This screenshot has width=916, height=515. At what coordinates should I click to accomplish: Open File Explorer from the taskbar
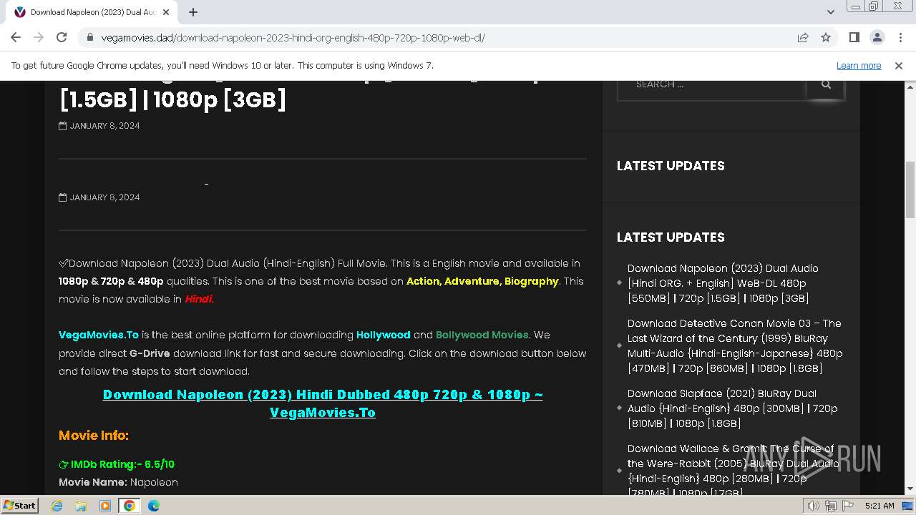[x=81, y=506]
